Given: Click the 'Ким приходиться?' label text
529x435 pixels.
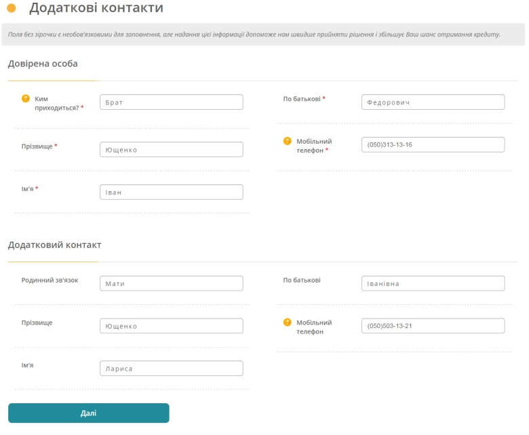Looking at the screenshot, I should pos(58,103).
